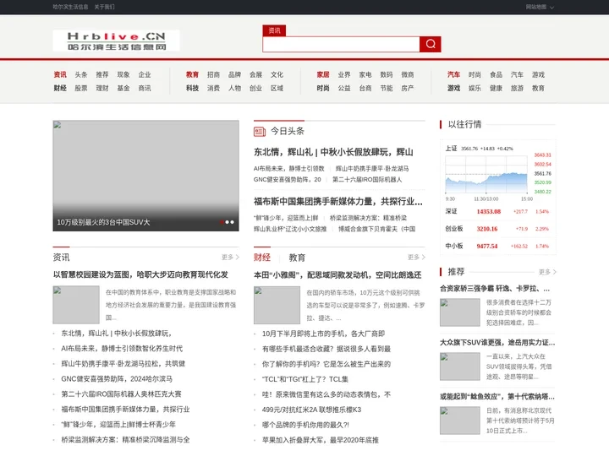The width and height of the screenshot is (609, 456).
Task: Click thumbnail of 大众旗下SUV article
Action: (460, 366)
